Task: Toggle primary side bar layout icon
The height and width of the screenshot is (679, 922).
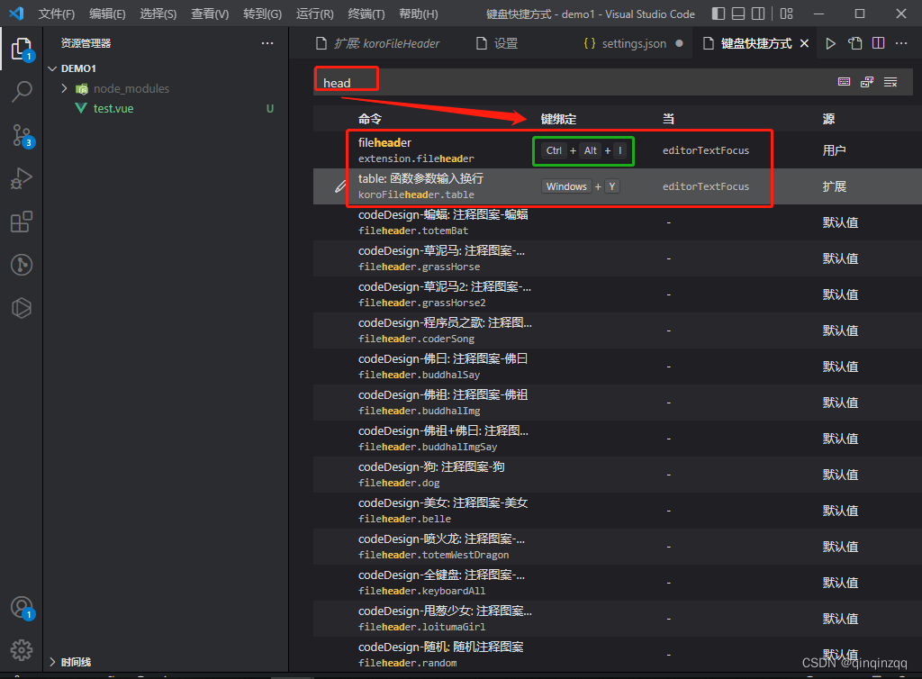Action: click(x=718, y=14)
